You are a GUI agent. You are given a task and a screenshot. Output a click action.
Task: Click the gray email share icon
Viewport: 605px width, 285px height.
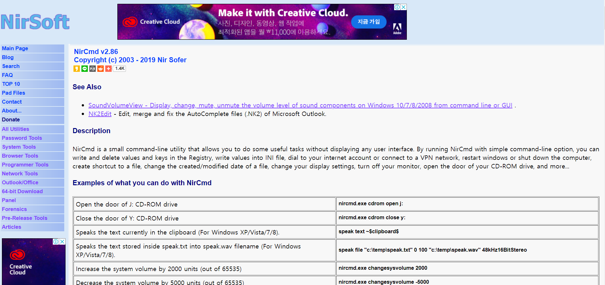click(93, 69)
